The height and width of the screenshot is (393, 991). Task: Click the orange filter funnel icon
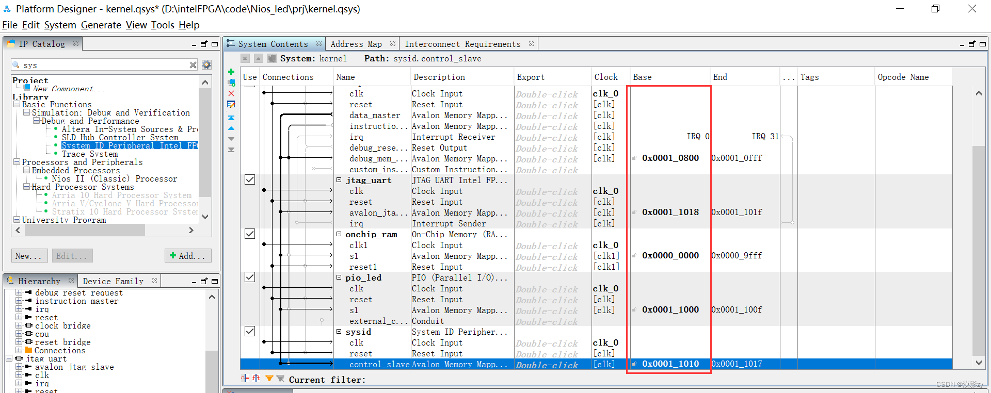coord(269,379)
